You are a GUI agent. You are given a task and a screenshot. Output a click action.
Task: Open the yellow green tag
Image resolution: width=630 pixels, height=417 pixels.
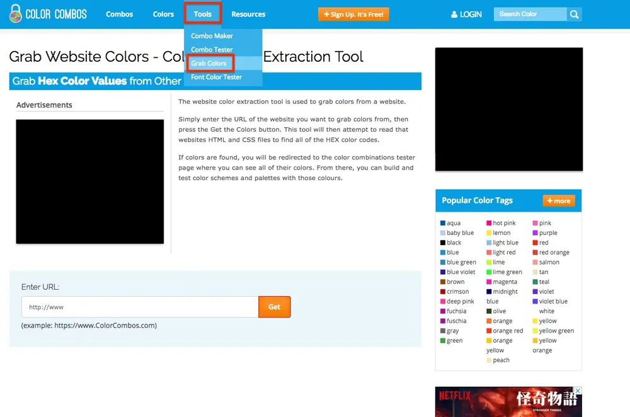click(x=556, y=331)
